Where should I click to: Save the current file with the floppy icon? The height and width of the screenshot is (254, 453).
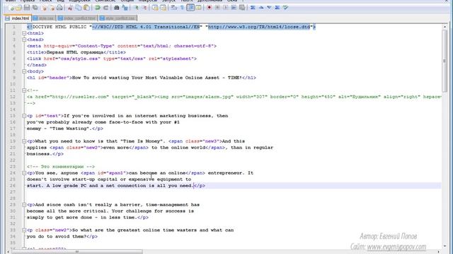tap(27, 8)
